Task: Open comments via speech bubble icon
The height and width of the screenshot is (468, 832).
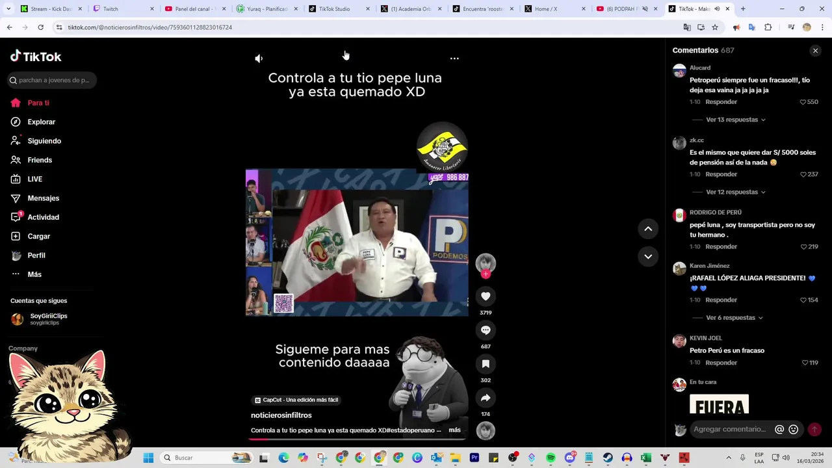Action: (x=486, y=330)
